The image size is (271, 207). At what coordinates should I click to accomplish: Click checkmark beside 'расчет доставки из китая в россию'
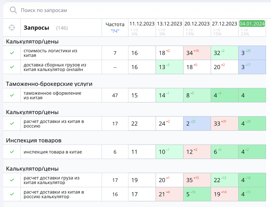12,124
